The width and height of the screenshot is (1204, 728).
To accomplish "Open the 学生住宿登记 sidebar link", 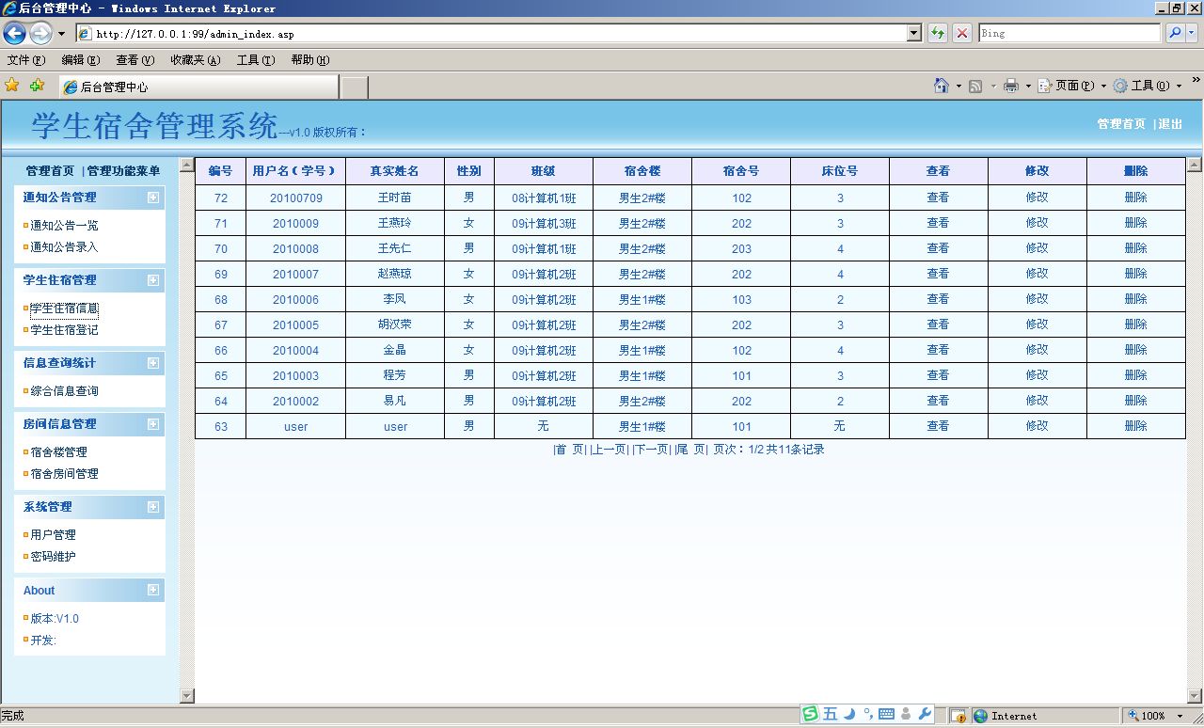I will point(64,330).
